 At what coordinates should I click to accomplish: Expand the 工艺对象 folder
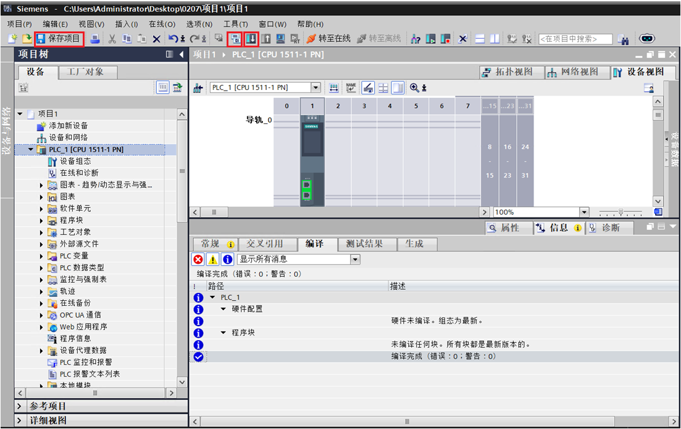click(42, 232)
